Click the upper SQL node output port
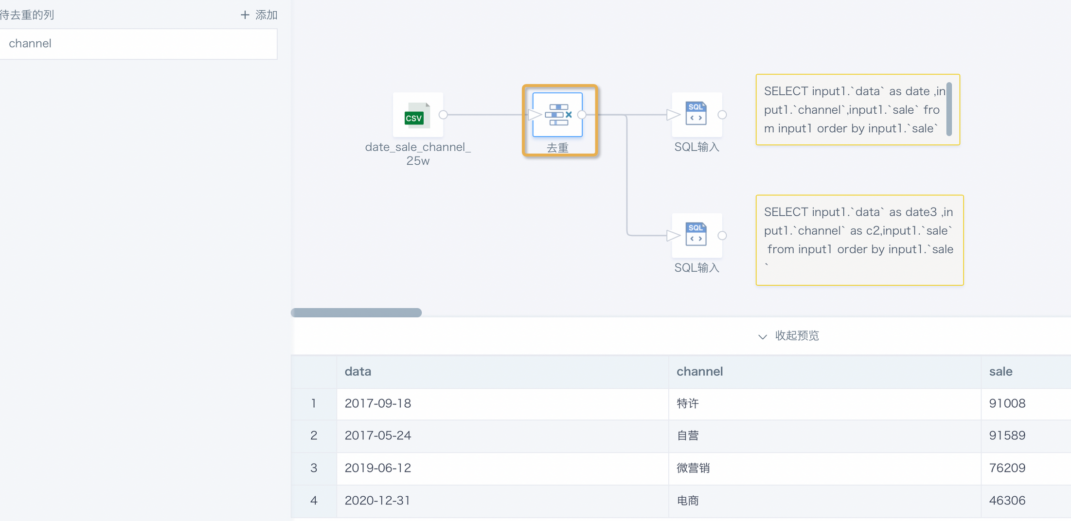Viewport: 1071px width, 521px height. click(x=722, y=115)
